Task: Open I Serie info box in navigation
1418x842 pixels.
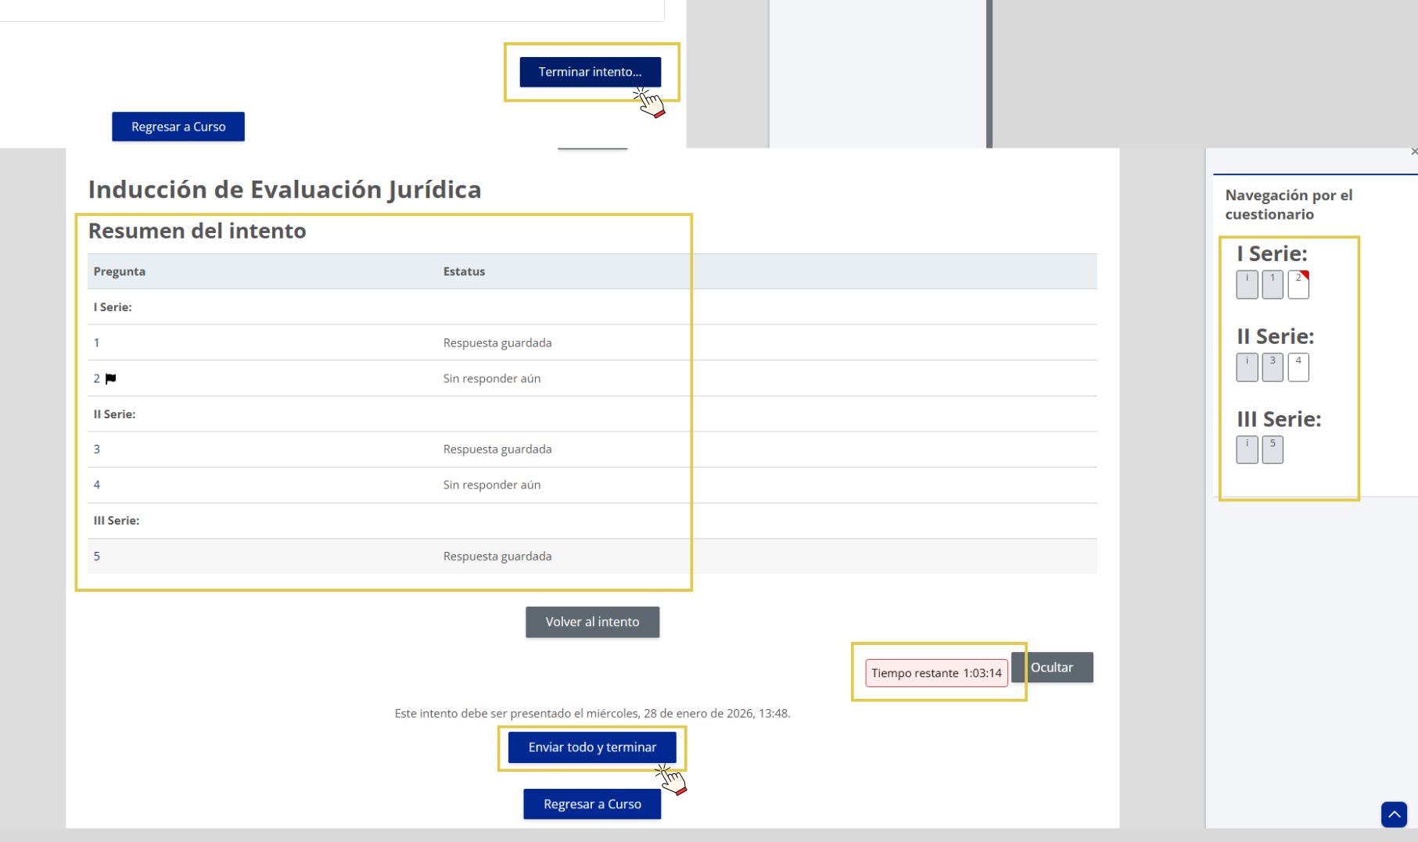Action: [x=1247, y=285]
